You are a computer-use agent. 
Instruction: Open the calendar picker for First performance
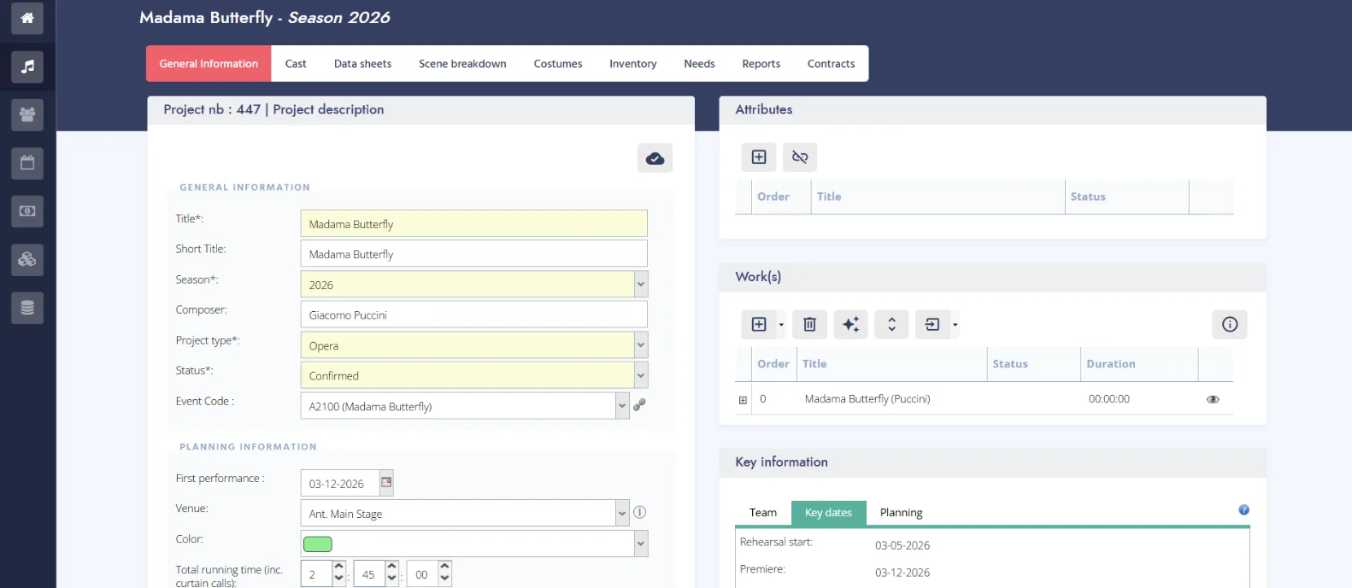(x=386, y=483)
